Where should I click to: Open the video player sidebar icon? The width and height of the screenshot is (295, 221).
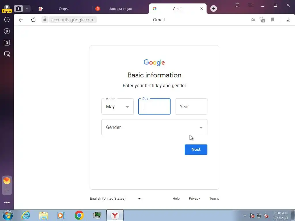tap(7, 31)
